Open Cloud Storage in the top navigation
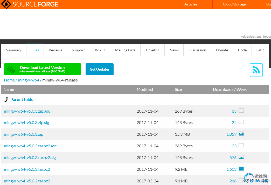This screenshot has height=185, width=271. tap(234, 4)
